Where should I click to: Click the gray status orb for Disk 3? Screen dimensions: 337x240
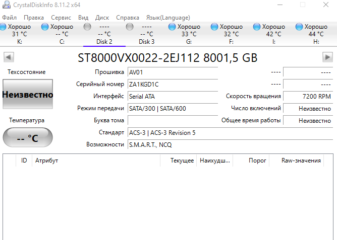pyautogui.click(x=129, y=27)
